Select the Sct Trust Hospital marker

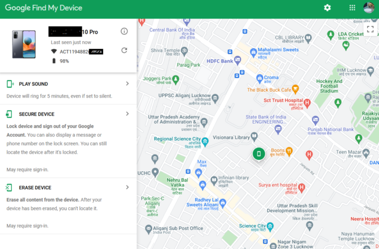click(307, 103)
